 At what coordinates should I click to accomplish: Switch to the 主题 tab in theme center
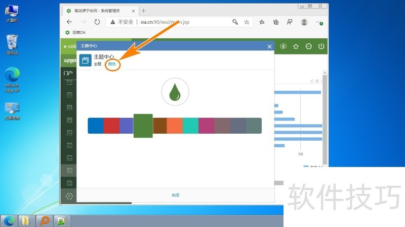pos(98,64)
